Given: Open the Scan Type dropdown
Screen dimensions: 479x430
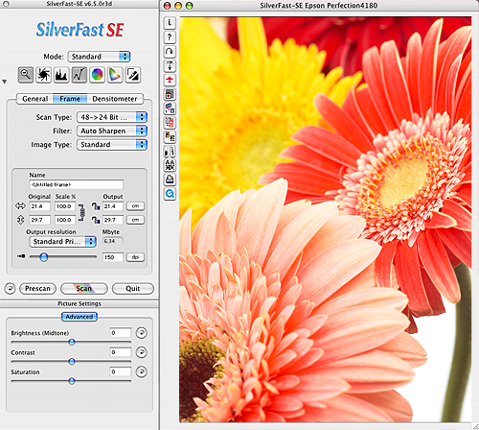Looking at the screenshot, I should point(112,117).
